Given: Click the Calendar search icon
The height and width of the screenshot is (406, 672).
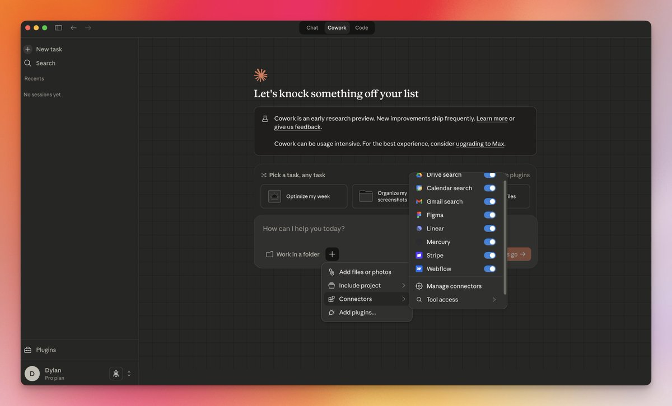Looking at the screenshot, I should coord(419,188).
